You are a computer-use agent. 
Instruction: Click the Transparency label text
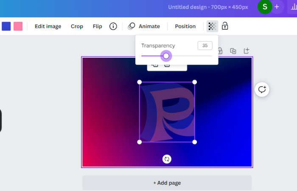pos(158,46)
